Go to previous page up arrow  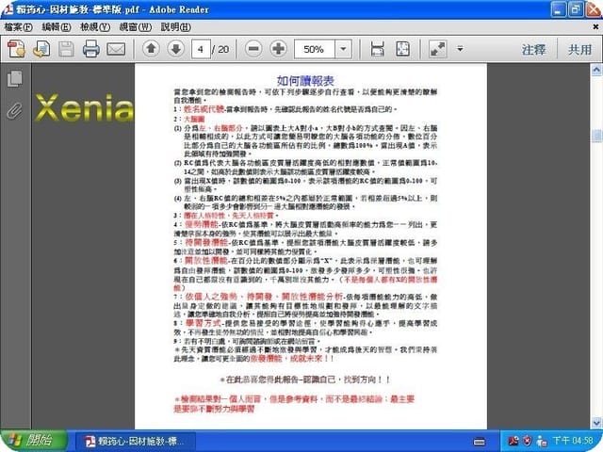(x=151, y=49)
